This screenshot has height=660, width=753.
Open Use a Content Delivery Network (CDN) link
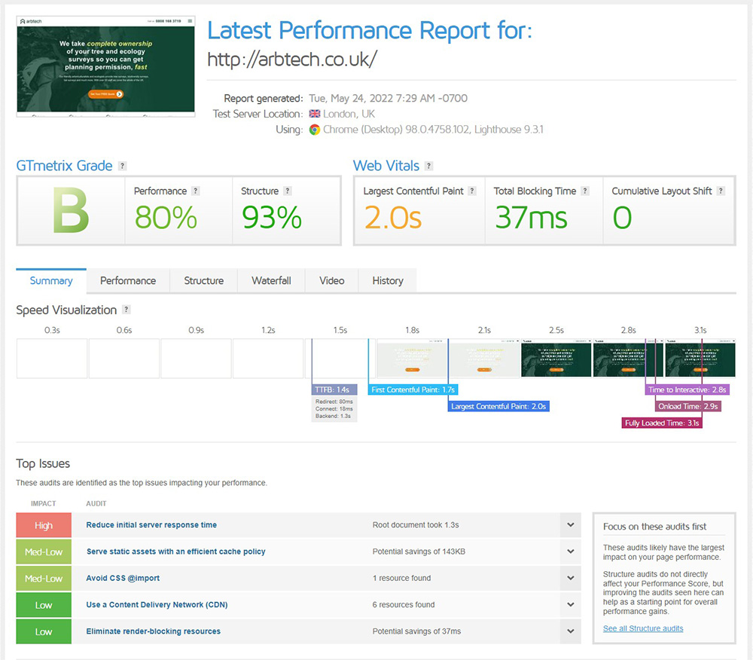[157, 605]
